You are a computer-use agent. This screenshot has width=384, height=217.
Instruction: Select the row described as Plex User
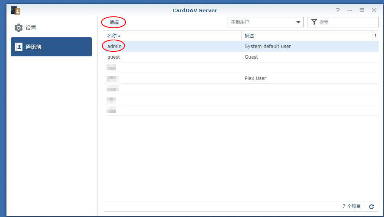coord(255,78)
